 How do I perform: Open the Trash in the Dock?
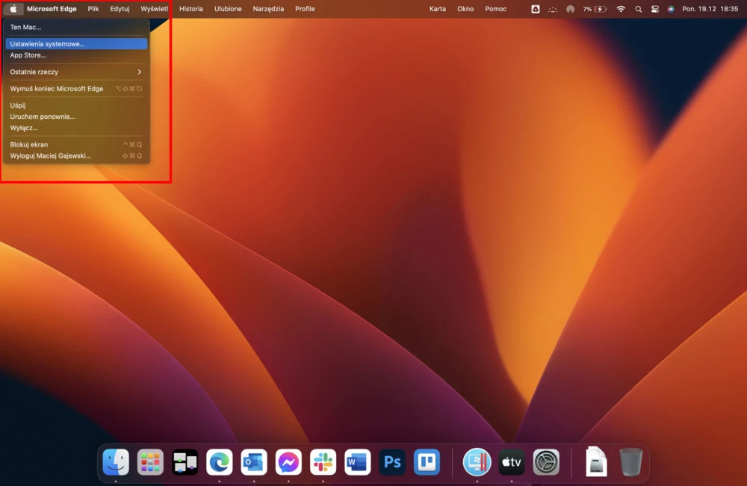coord(630,461)
